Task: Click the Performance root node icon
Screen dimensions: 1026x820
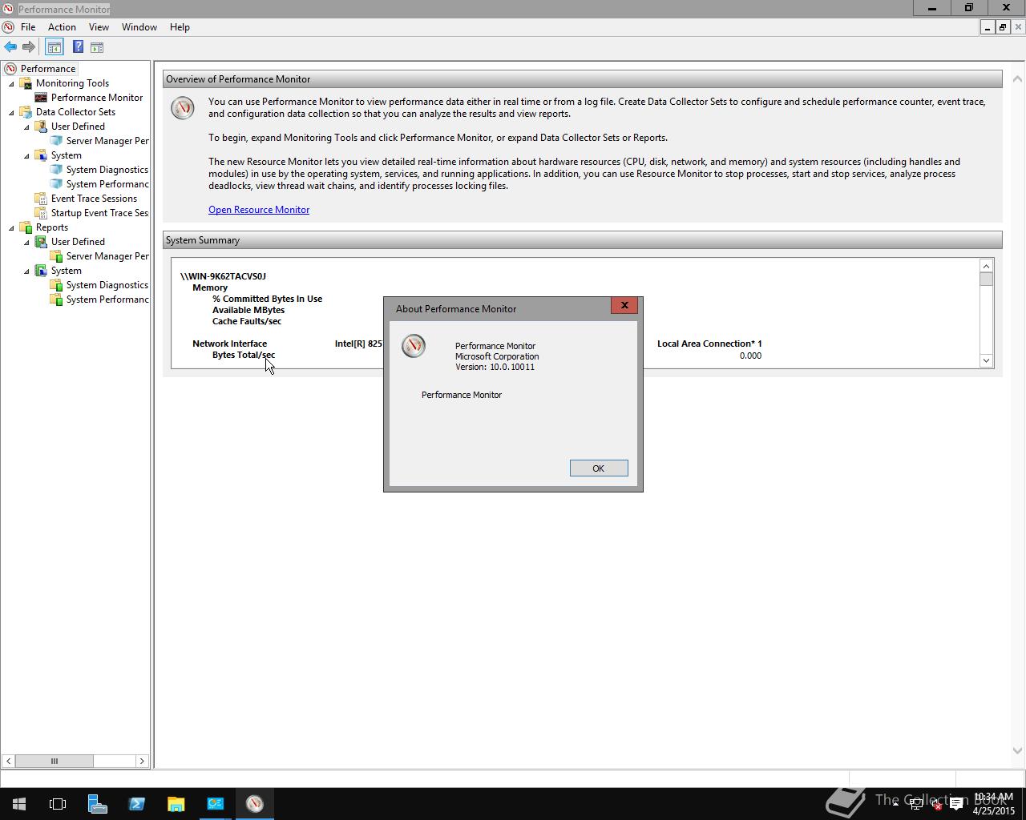Action: coord(10,69)
